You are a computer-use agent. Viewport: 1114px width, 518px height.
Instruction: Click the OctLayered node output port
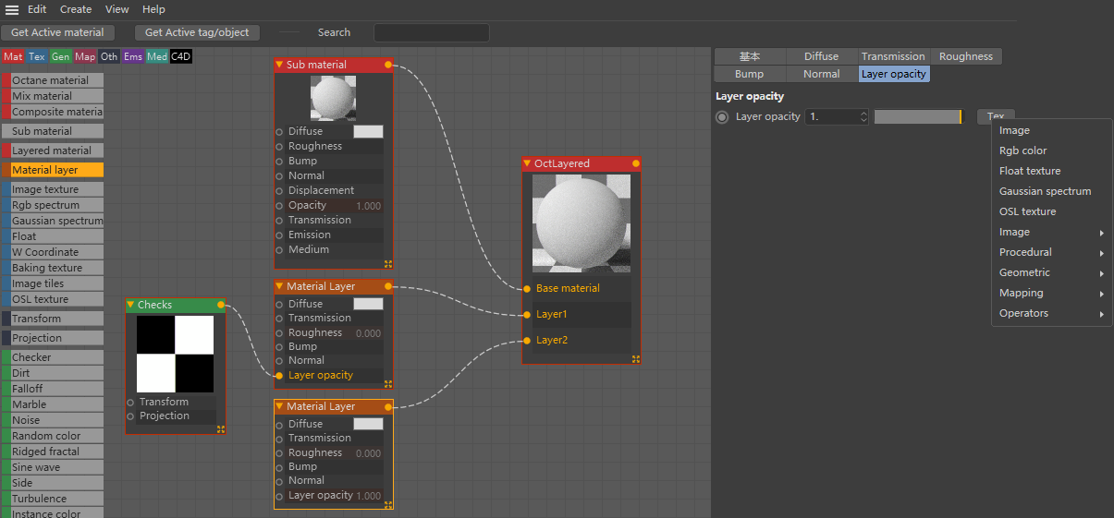click(x=636, y=163)
